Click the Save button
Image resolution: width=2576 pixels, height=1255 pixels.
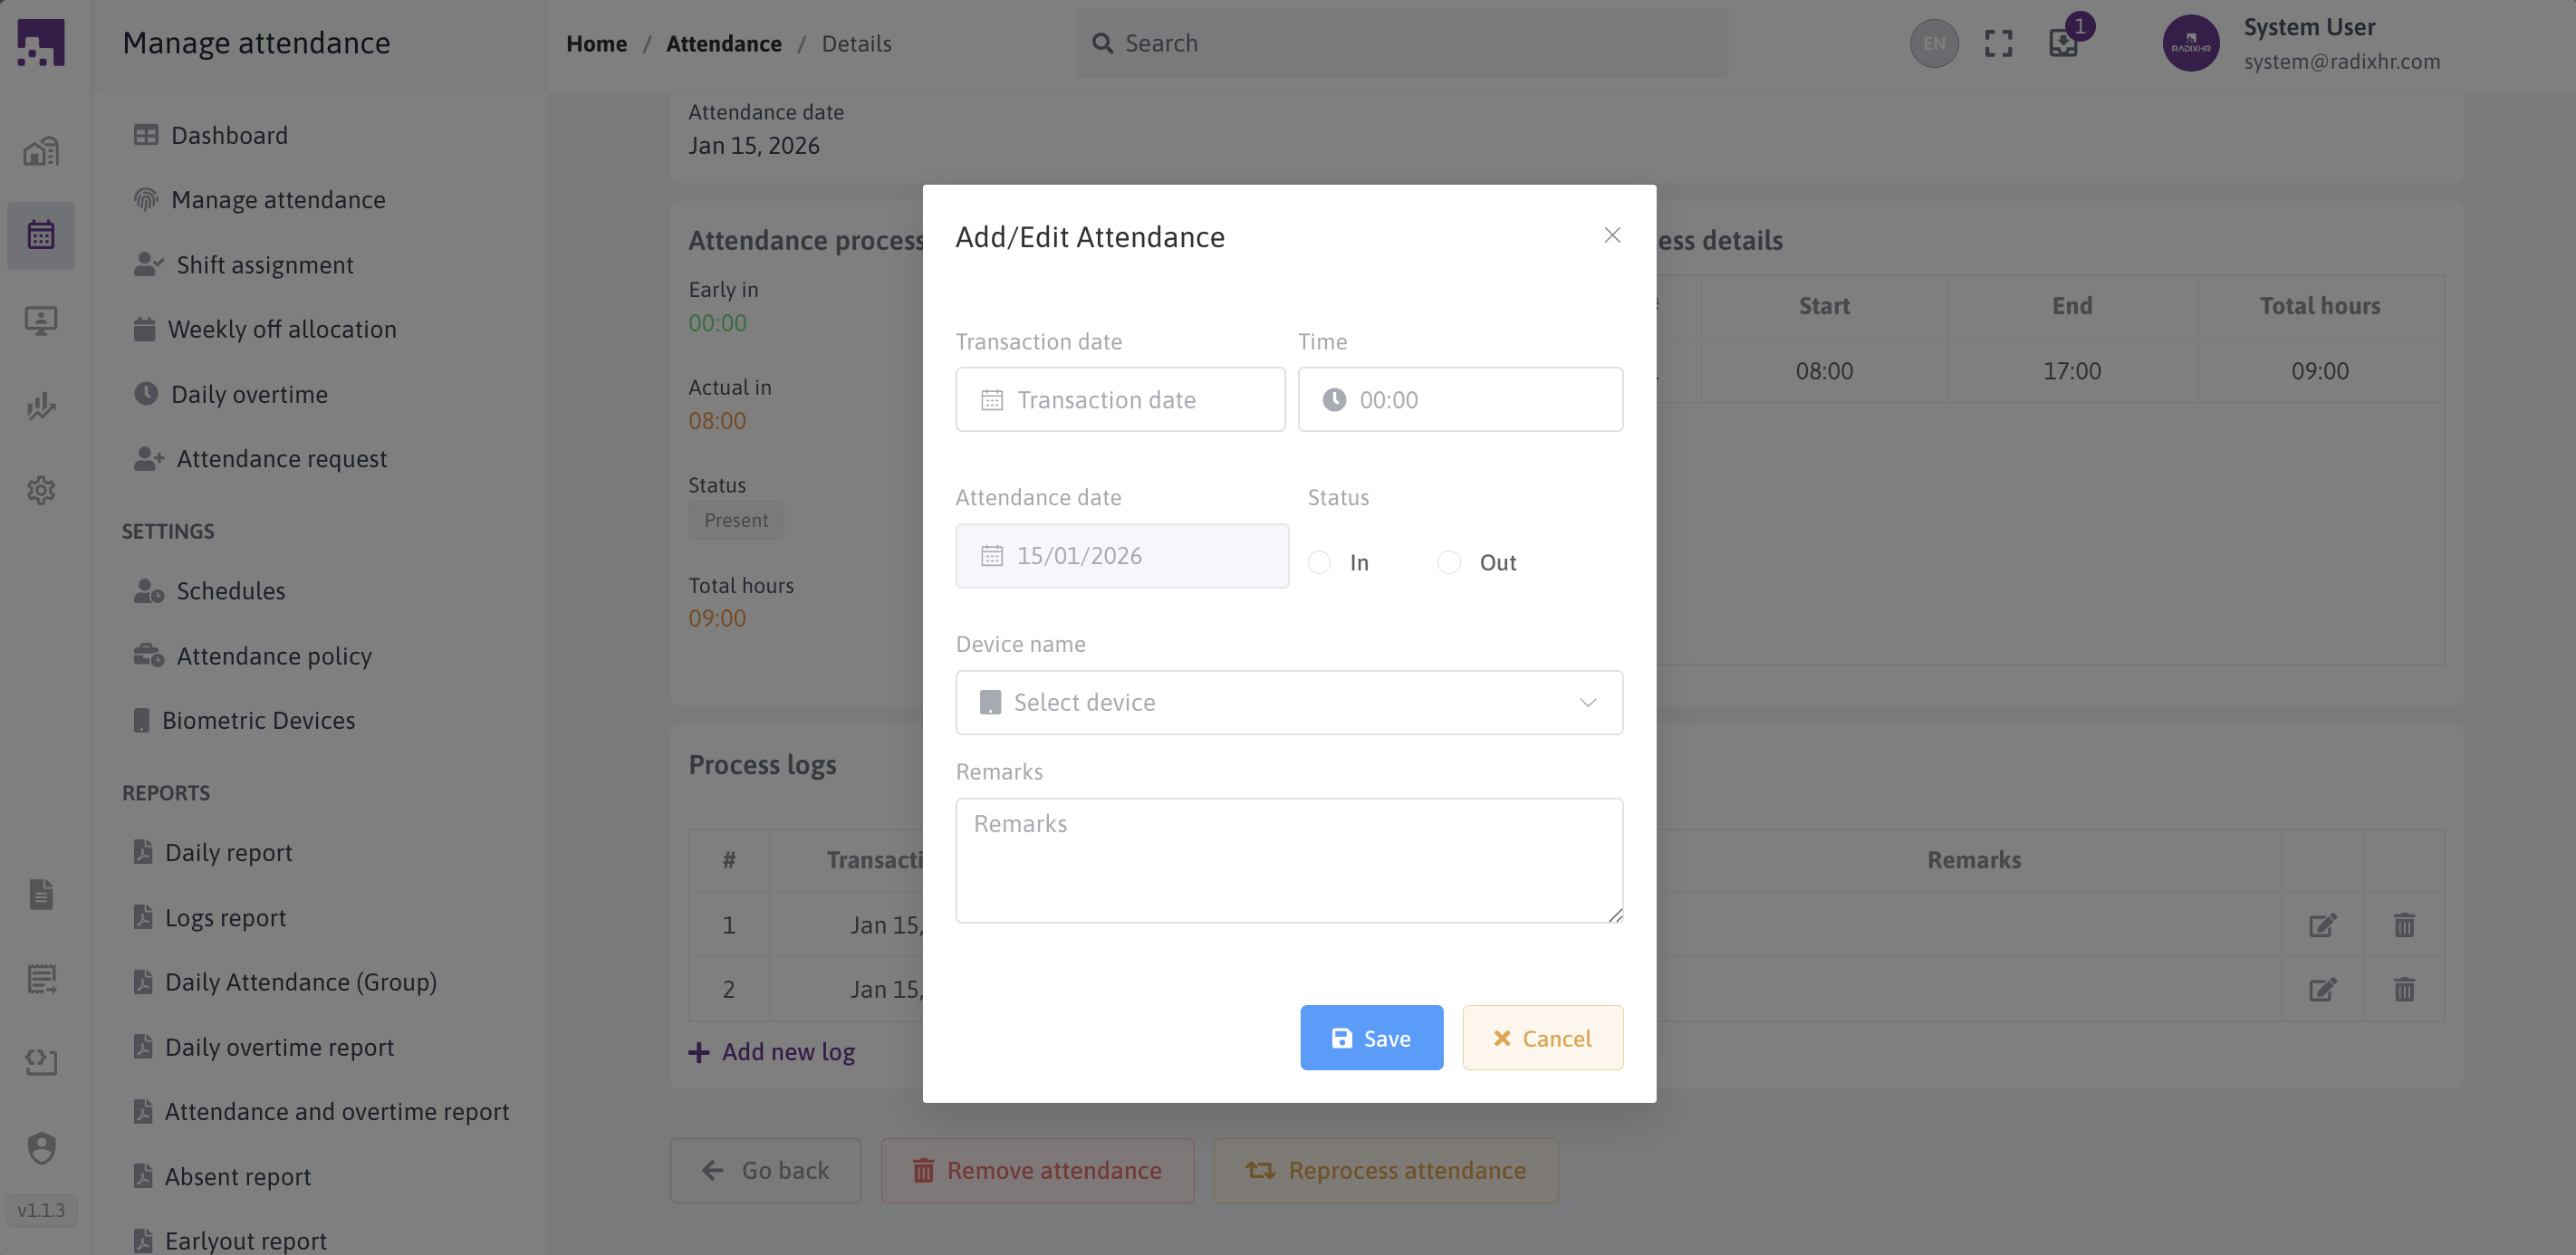tap(1371, 1038)
